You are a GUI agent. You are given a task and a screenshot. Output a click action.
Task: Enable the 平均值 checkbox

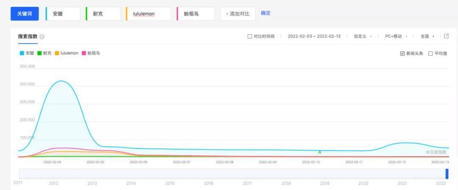pyautogui.click(x=430, y=53)
